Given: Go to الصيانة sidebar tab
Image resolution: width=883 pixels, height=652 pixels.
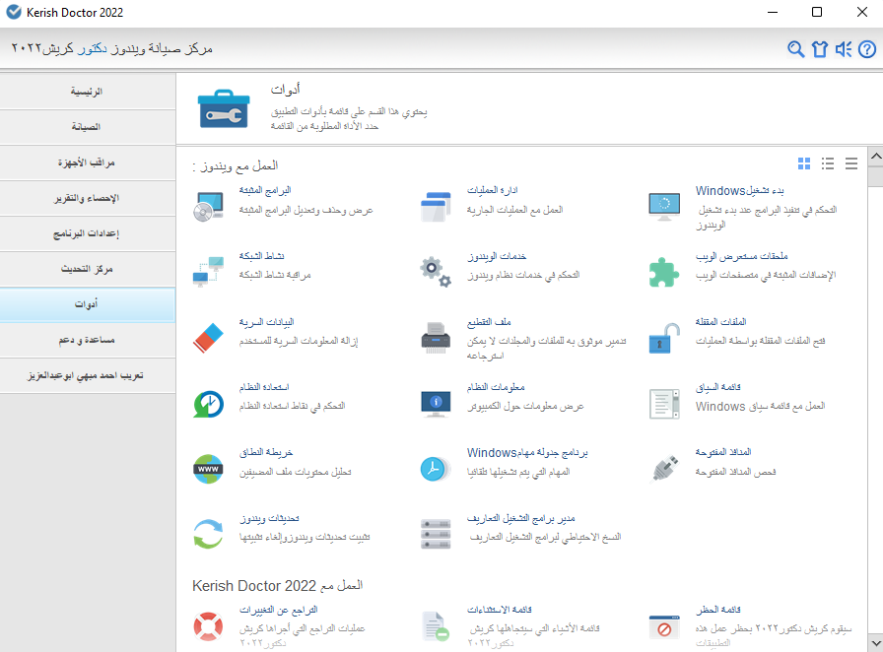Looking at the screenshot, I should coord(88,127).
